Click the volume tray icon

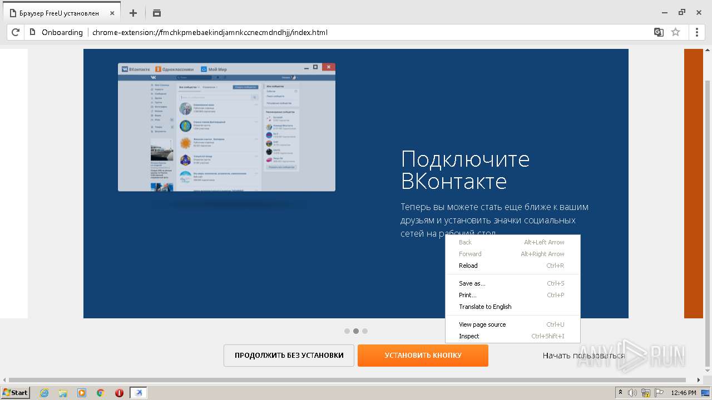[632, 393]
